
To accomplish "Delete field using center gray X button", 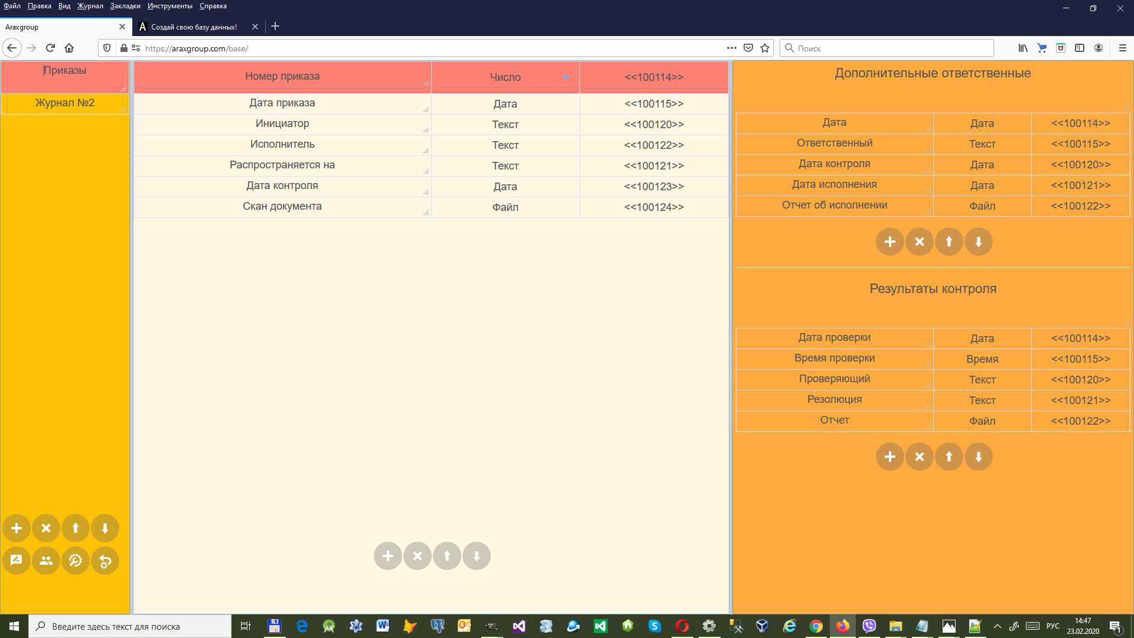I will click(418, 556).
